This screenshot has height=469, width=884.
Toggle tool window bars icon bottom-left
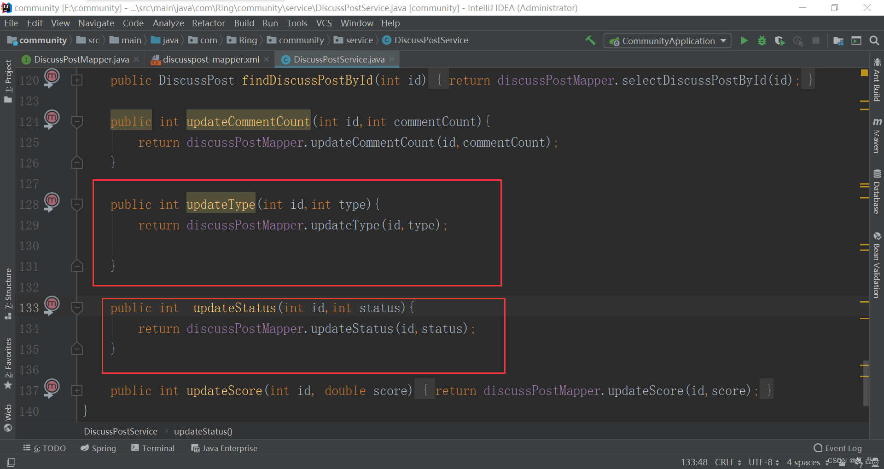11,462
